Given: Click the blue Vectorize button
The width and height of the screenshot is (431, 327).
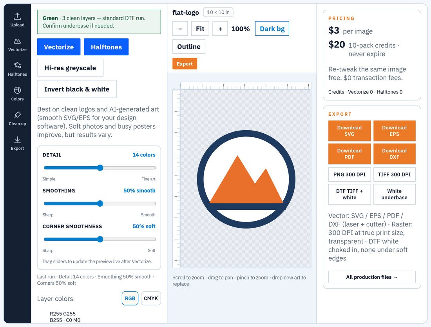Looking at the screenshot, I should point(59,47).
